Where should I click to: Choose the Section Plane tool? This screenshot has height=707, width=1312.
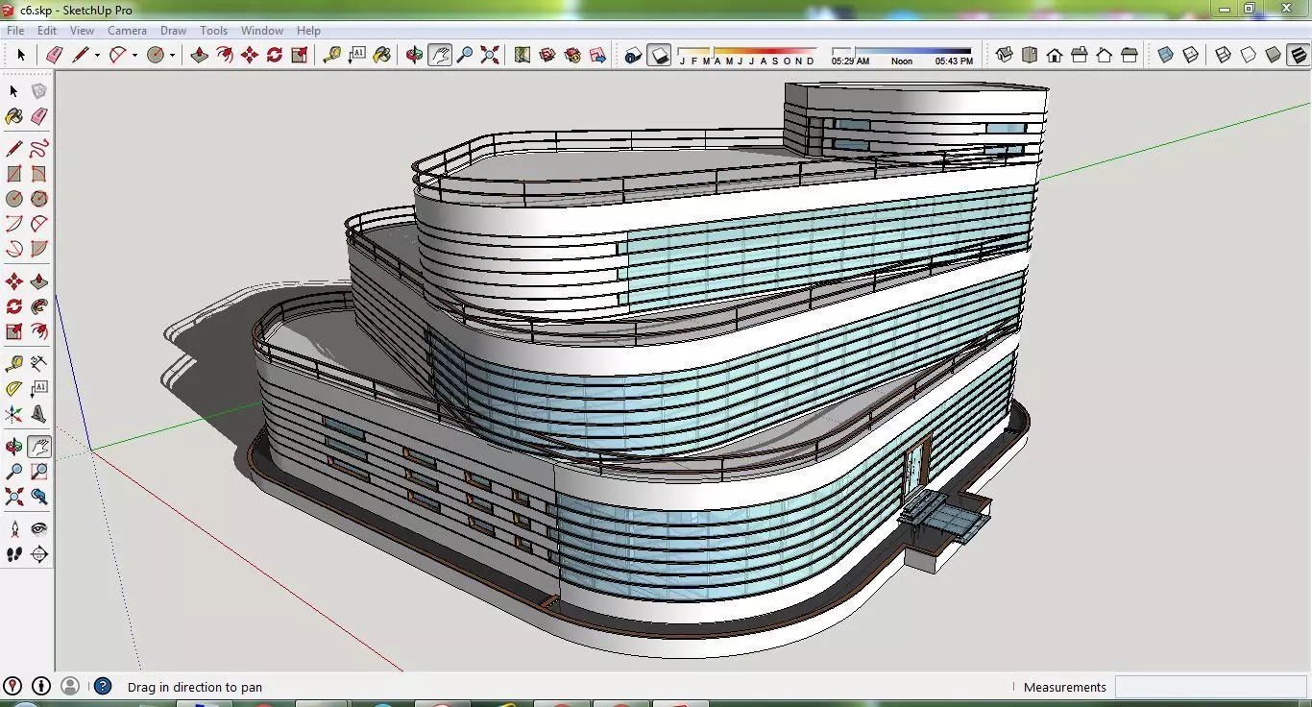(x=38, y=554)
